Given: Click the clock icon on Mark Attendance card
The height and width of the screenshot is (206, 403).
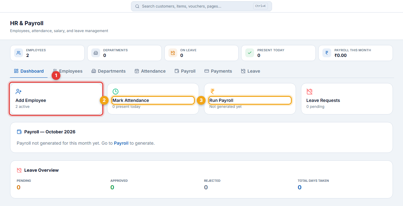Looking at the screenshot, I should [x=116, y=92].
